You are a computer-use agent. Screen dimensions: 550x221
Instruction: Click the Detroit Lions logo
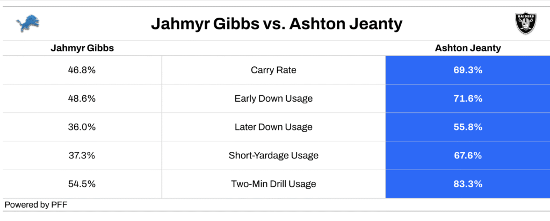(x=28, y=24)
